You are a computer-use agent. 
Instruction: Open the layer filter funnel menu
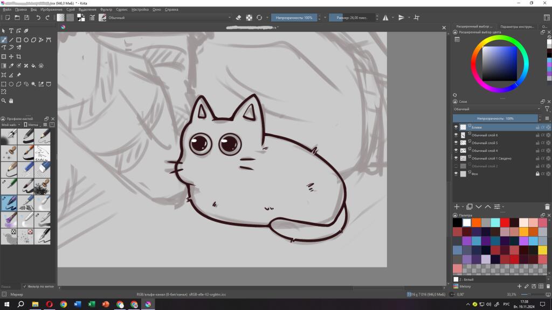(547, 109)
